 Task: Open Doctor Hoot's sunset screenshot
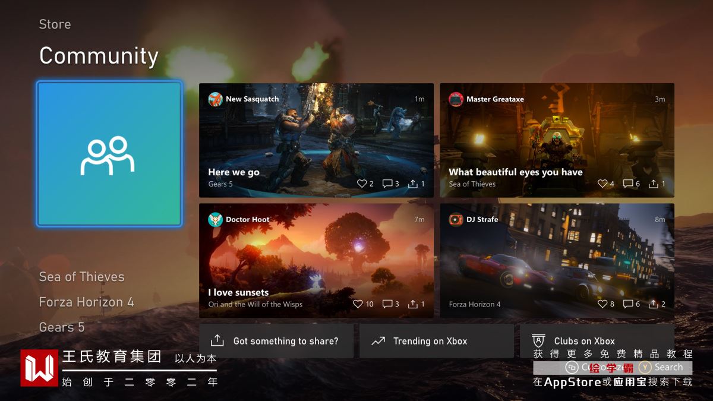coord(316,260)
